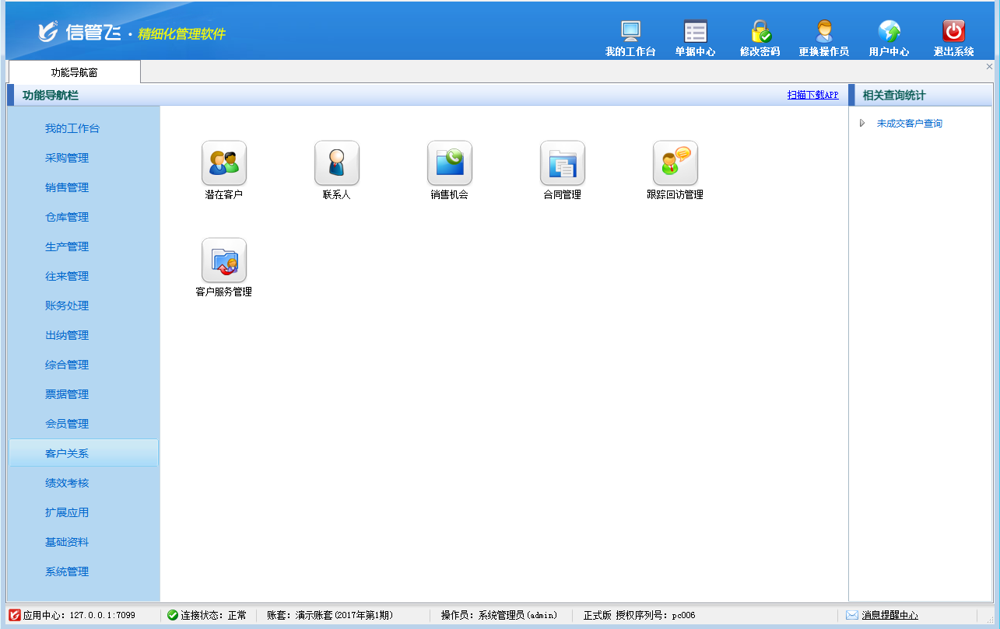Click the 修改密码 padlock icon

(x=760, y=32)
